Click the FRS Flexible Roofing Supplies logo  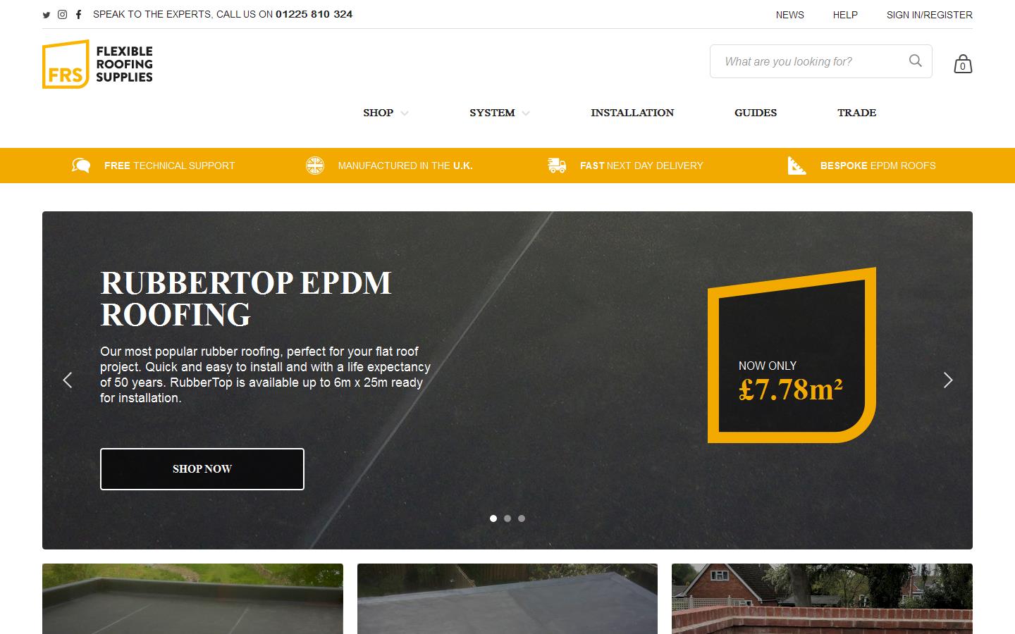pyautogui.click(x=97, y=64)
